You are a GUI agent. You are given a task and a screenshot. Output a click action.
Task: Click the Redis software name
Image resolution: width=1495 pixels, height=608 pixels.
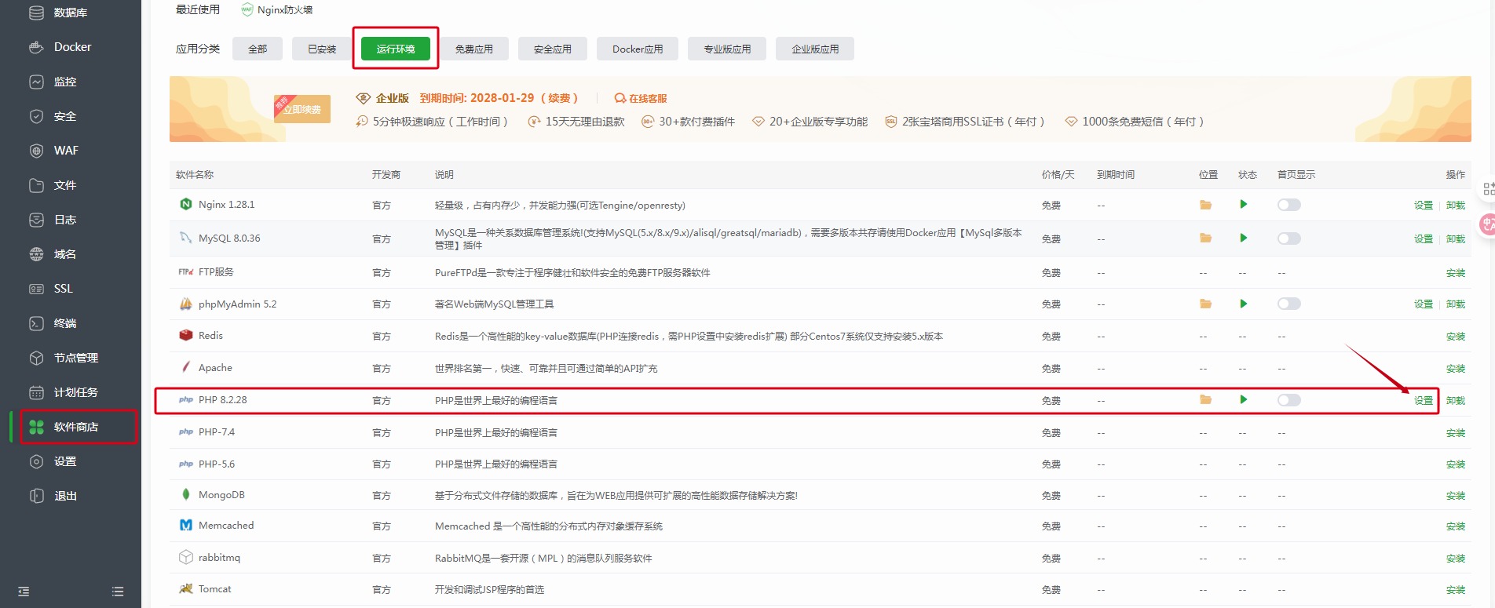pyautogui.click(x=210, y=336)
